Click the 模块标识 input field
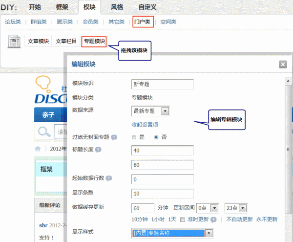Image resolution: width=293 pixels, height=242 pixels. point(163,84)
